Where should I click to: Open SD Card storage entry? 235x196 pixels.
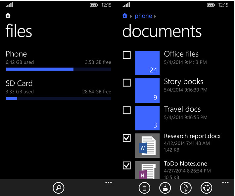tap(59, 90)
